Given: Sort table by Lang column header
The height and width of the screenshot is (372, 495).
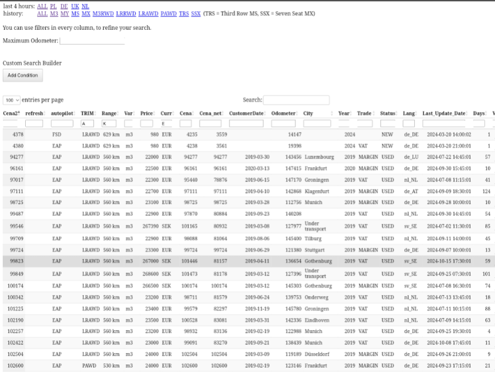Looking at the screenshot, I should [x=408, y=114].
